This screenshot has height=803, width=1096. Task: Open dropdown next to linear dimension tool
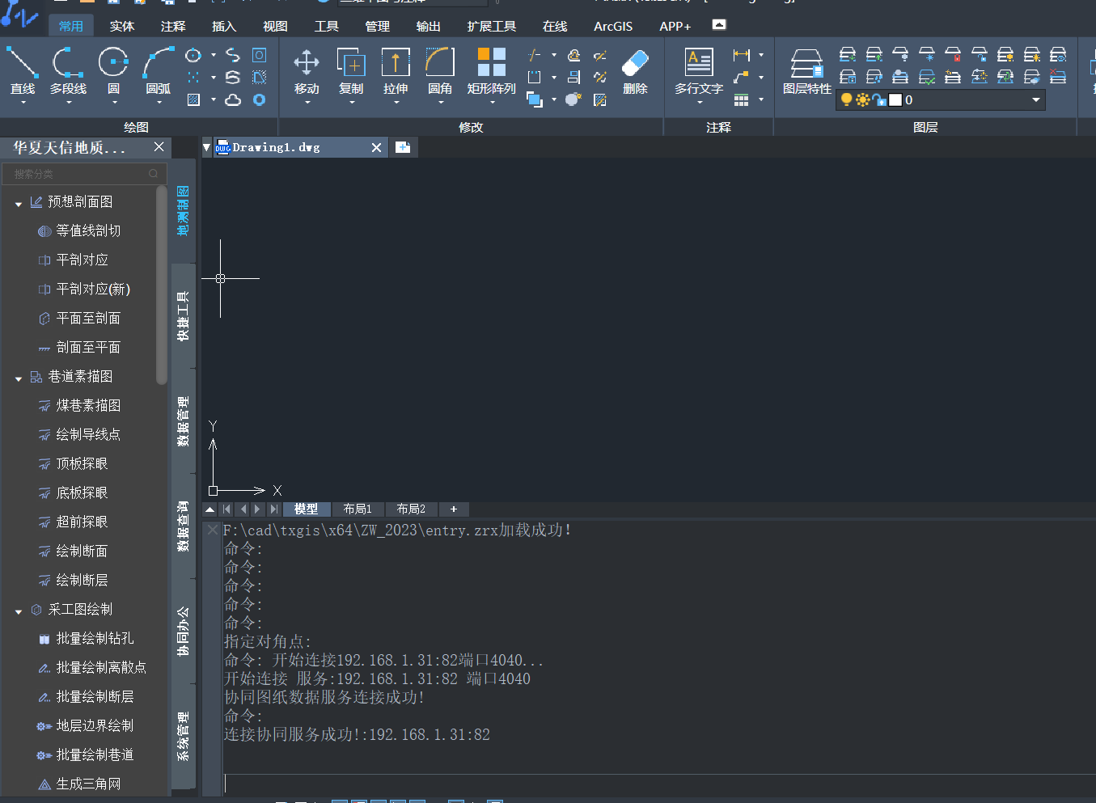761,55
